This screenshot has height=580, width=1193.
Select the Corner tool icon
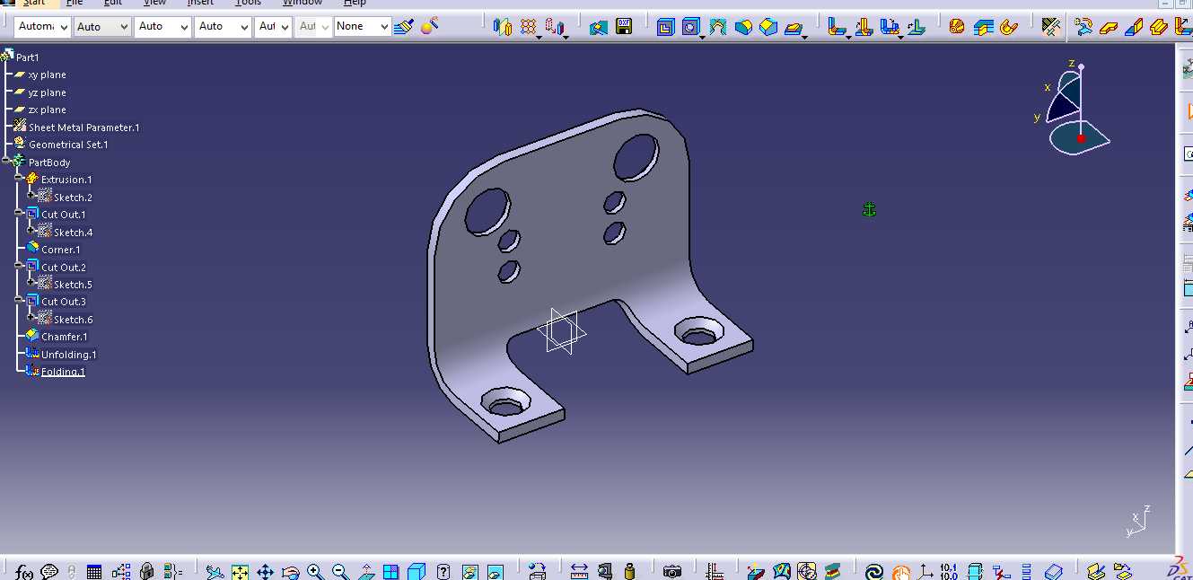[x=743, y=28]
